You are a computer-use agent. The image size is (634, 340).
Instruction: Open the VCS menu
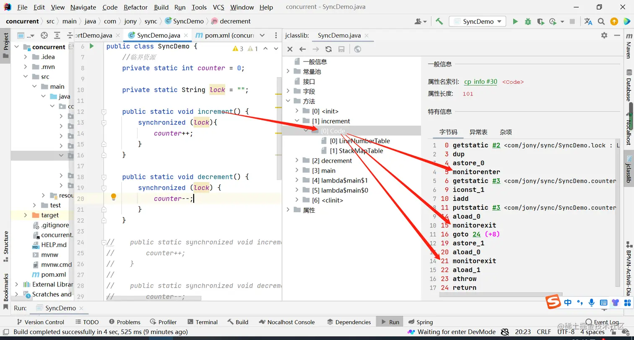click(218, 7)
